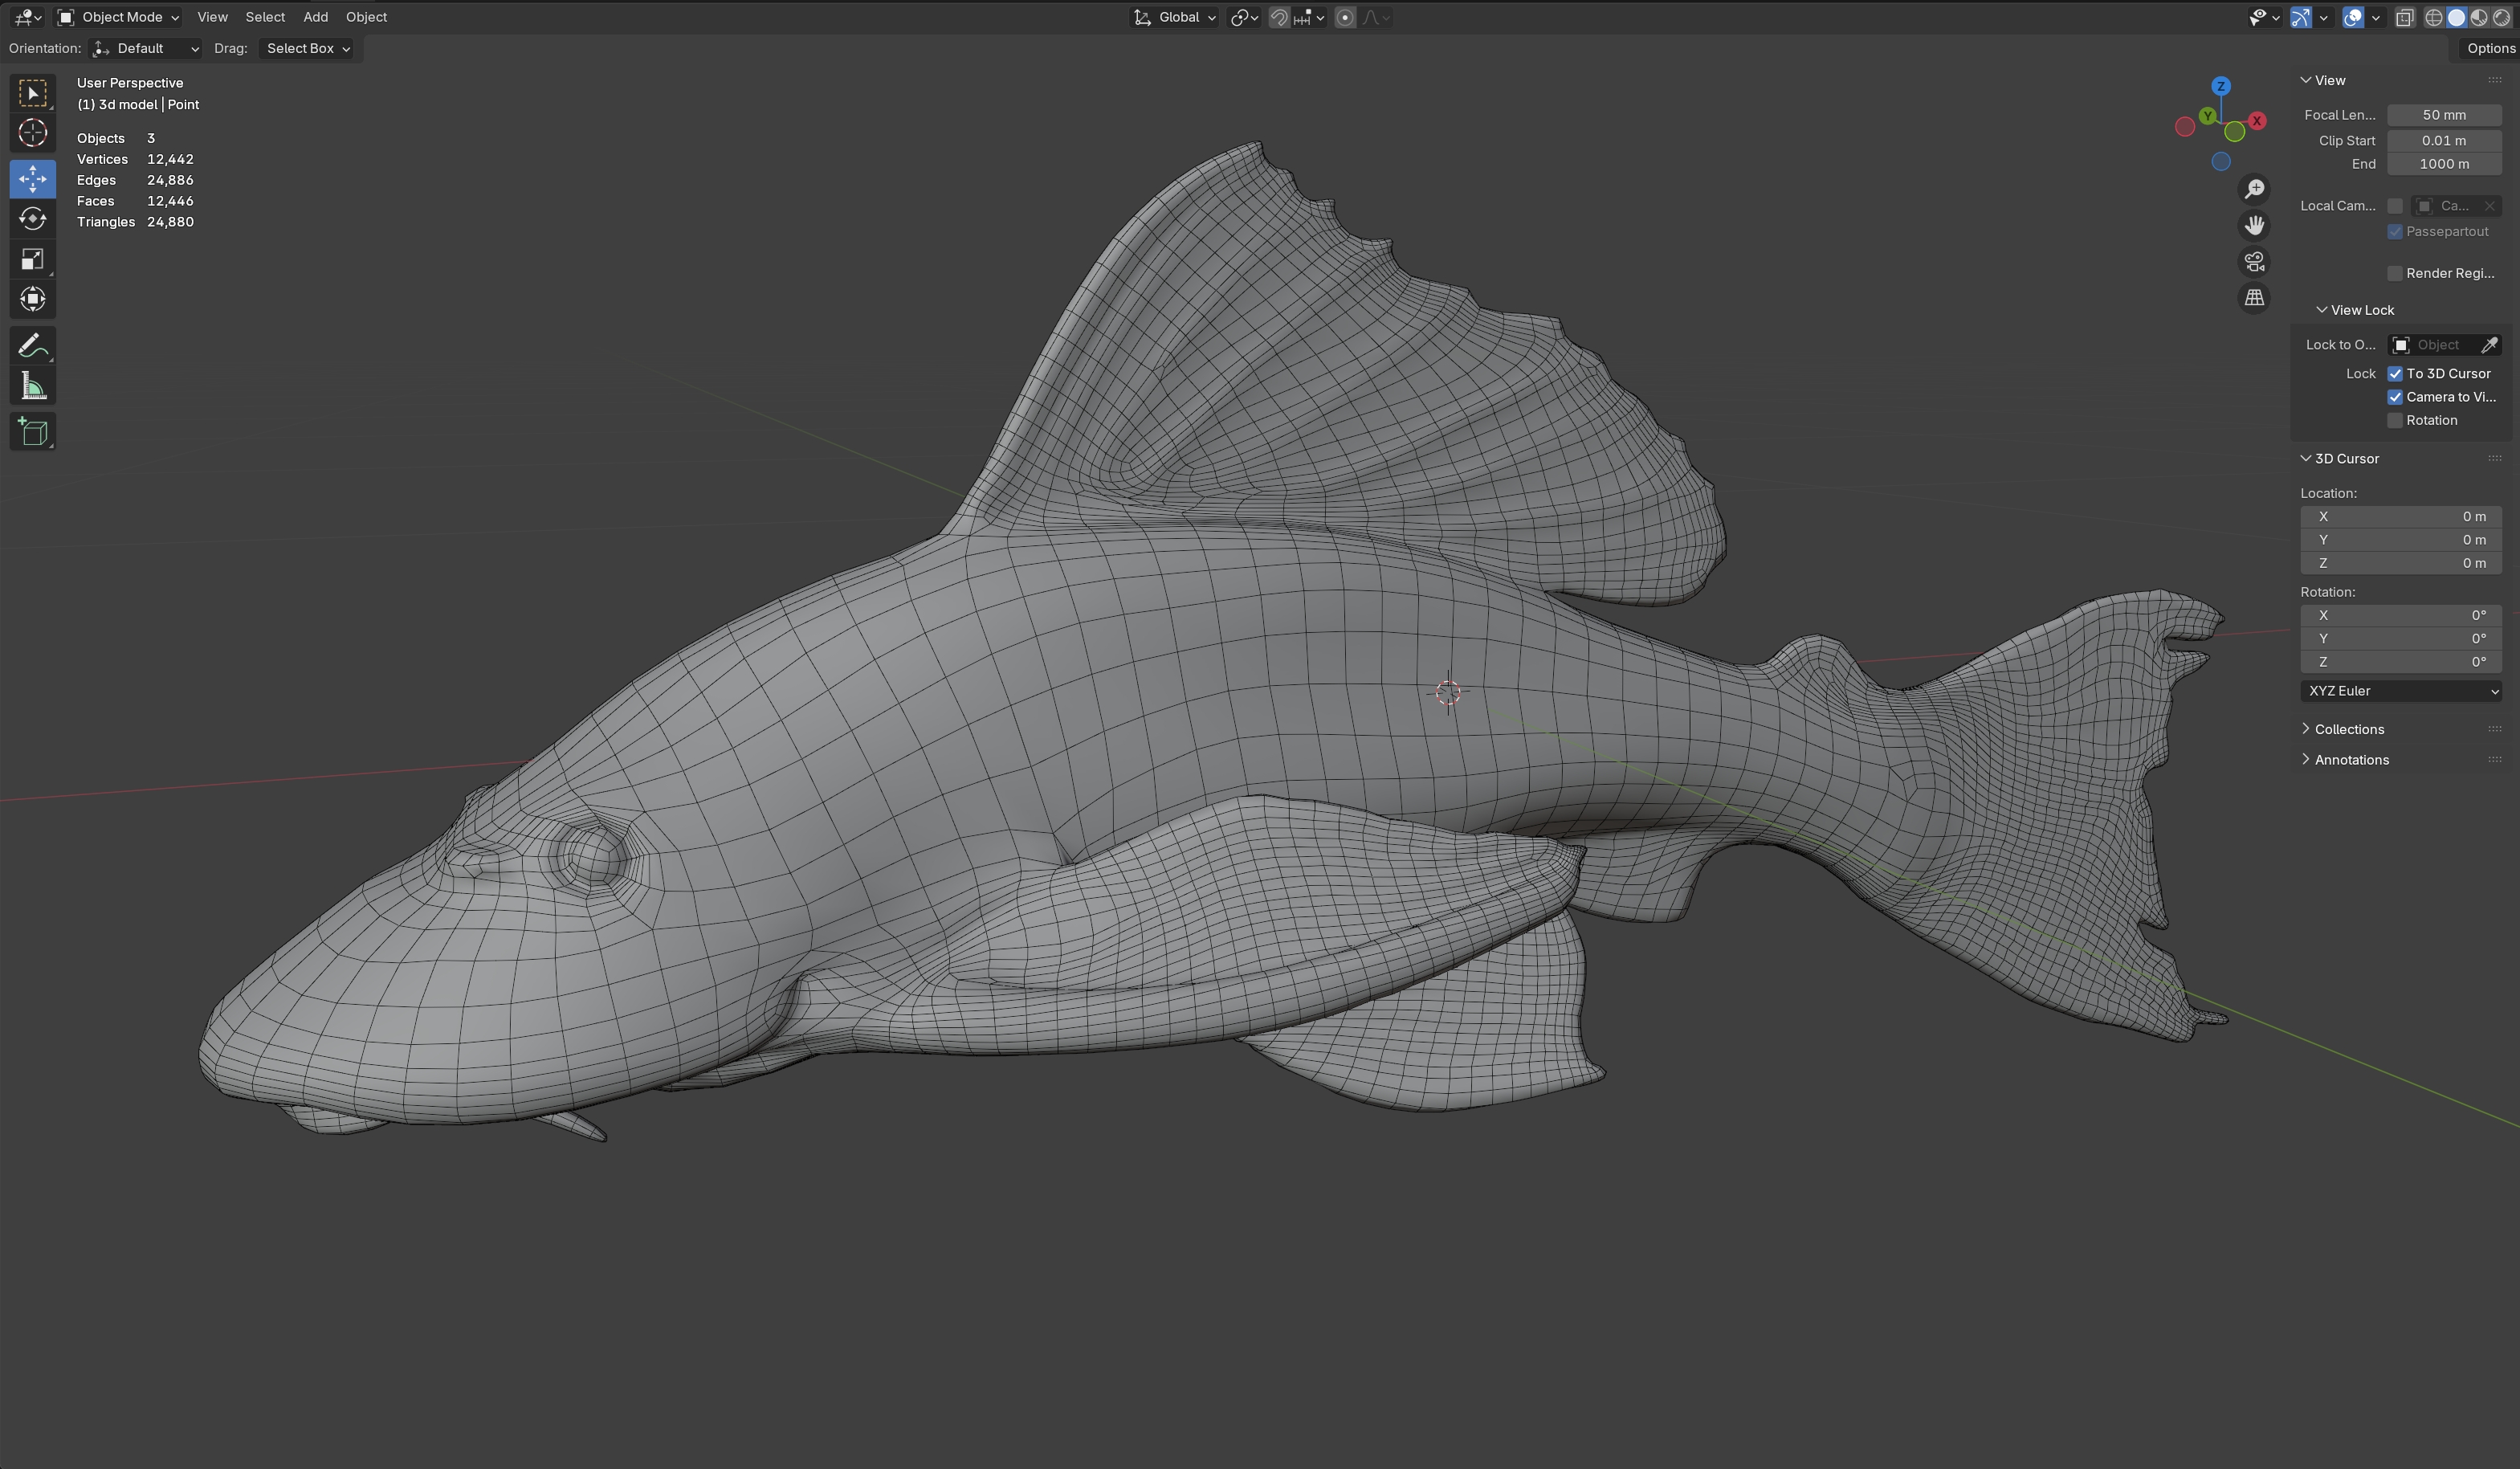Open the Select Box drag dropdown
Screen dimensions: 2520x1469
(x=308, y=48)
